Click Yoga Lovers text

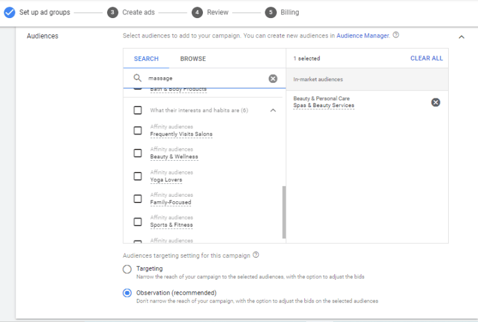[x=166, y=180]
